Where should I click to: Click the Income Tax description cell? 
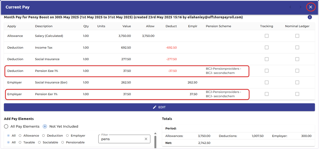44,48
